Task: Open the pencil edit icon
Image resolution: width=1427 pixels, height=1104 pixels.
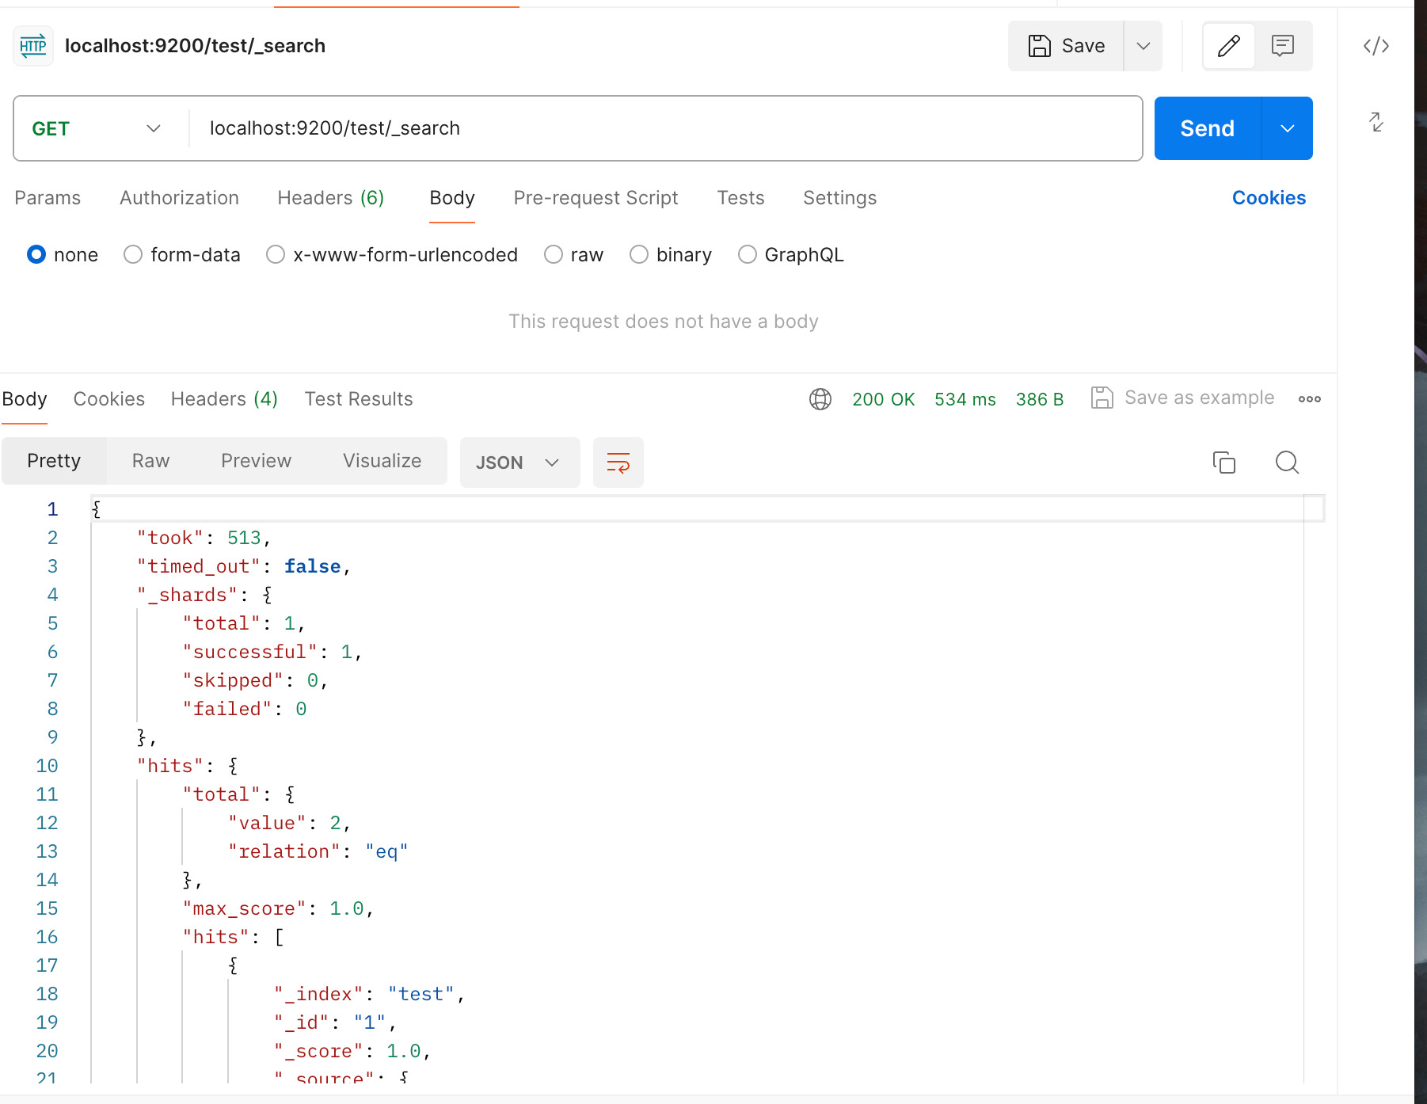Action: [1229, 46]
